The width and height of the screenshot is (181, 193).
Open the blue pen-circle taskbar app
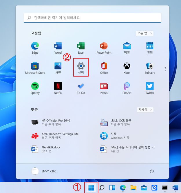(154, 188)
